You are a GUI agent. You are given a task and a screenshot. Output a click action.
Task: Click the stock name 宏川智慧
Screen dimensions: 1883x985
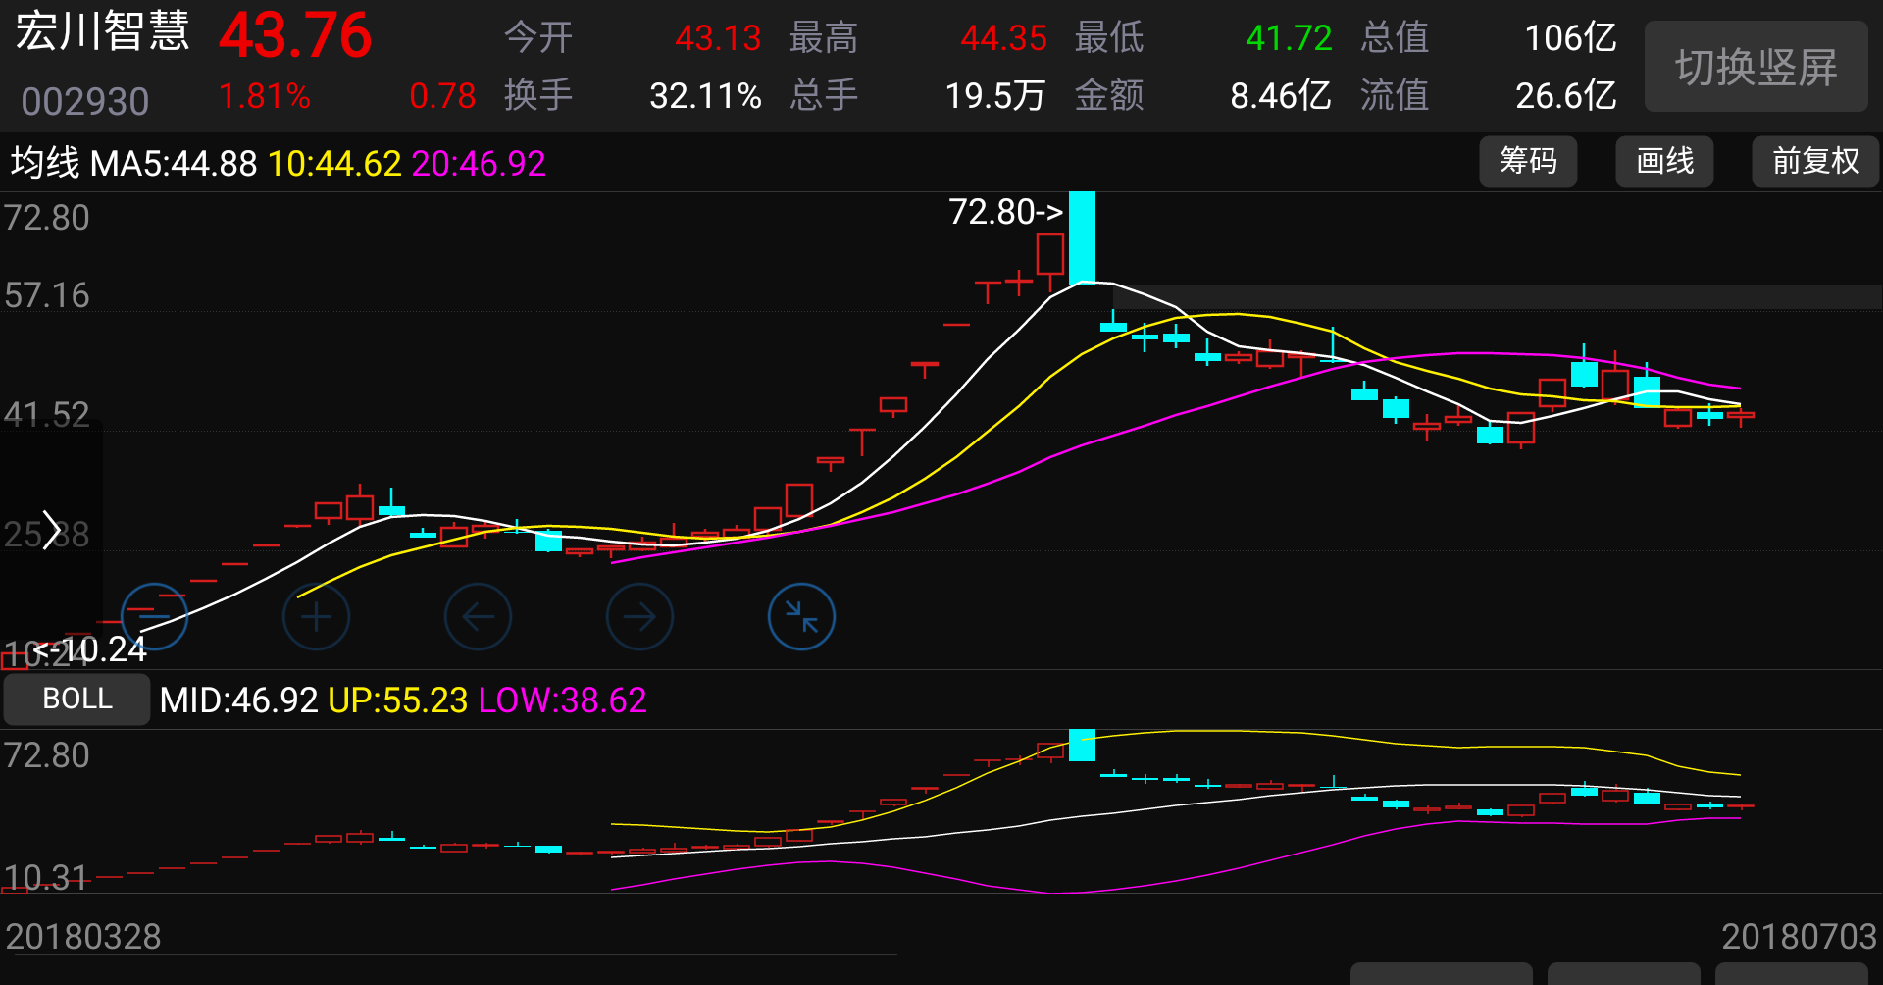coord(102,32)
